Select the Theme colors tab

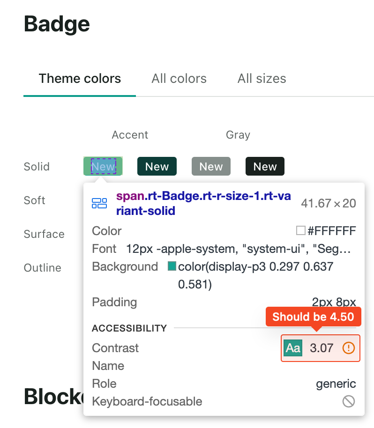79,78
